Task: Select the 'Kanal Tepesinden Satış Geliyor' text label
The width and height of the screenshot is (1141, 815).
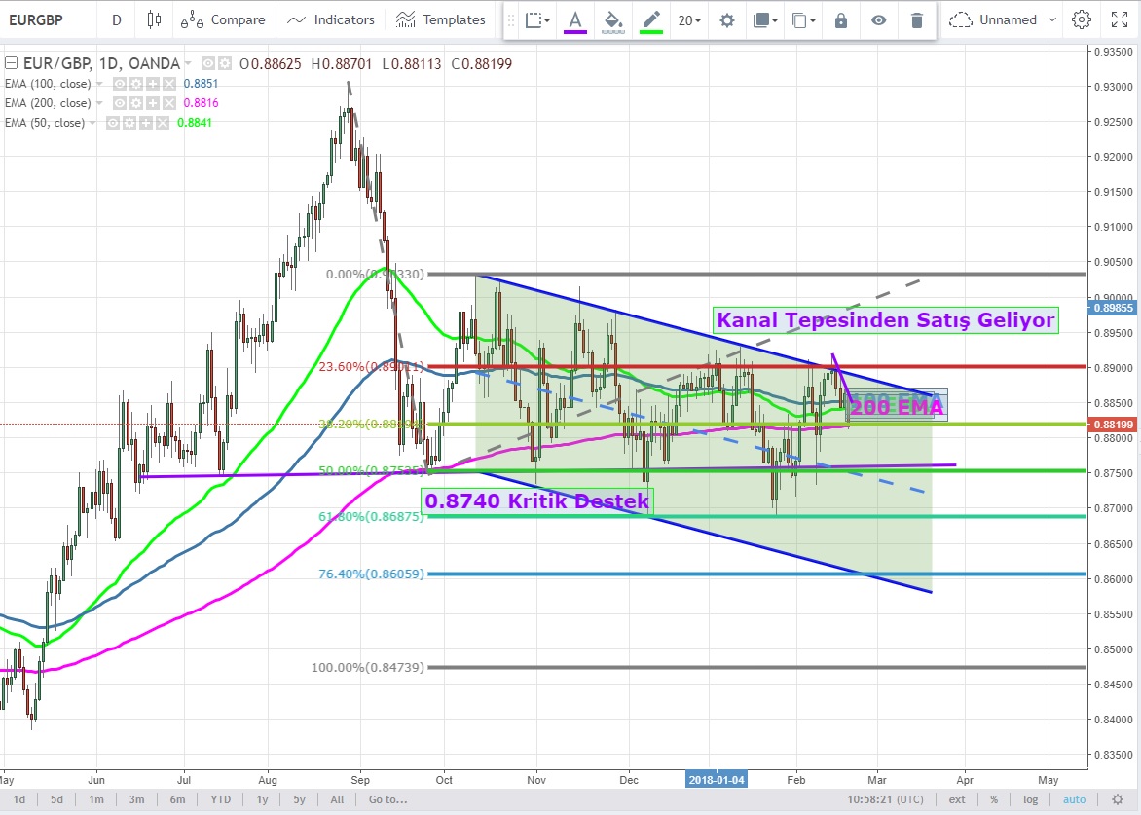Action: pos(886,320)
